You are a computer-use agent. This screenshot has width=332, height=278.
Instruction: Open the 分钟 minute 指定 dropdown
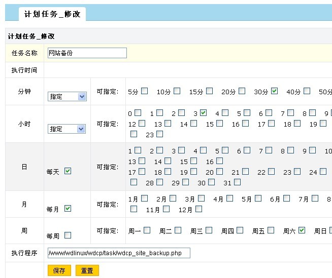(x=67, y=96)
